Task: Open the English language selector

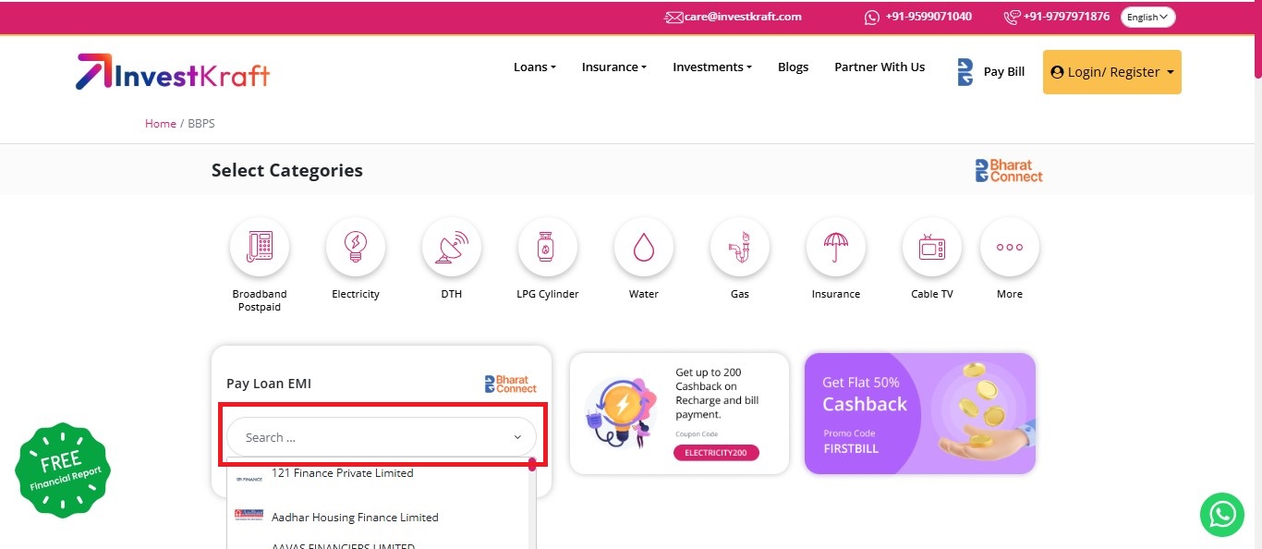Action: pyautogui.click(x=1147, y=17)
